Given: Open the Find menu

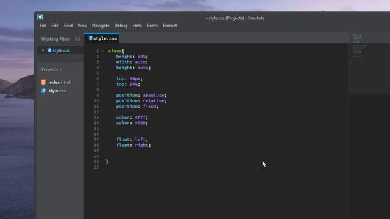Looking at the screenshot, I should 68,26.
